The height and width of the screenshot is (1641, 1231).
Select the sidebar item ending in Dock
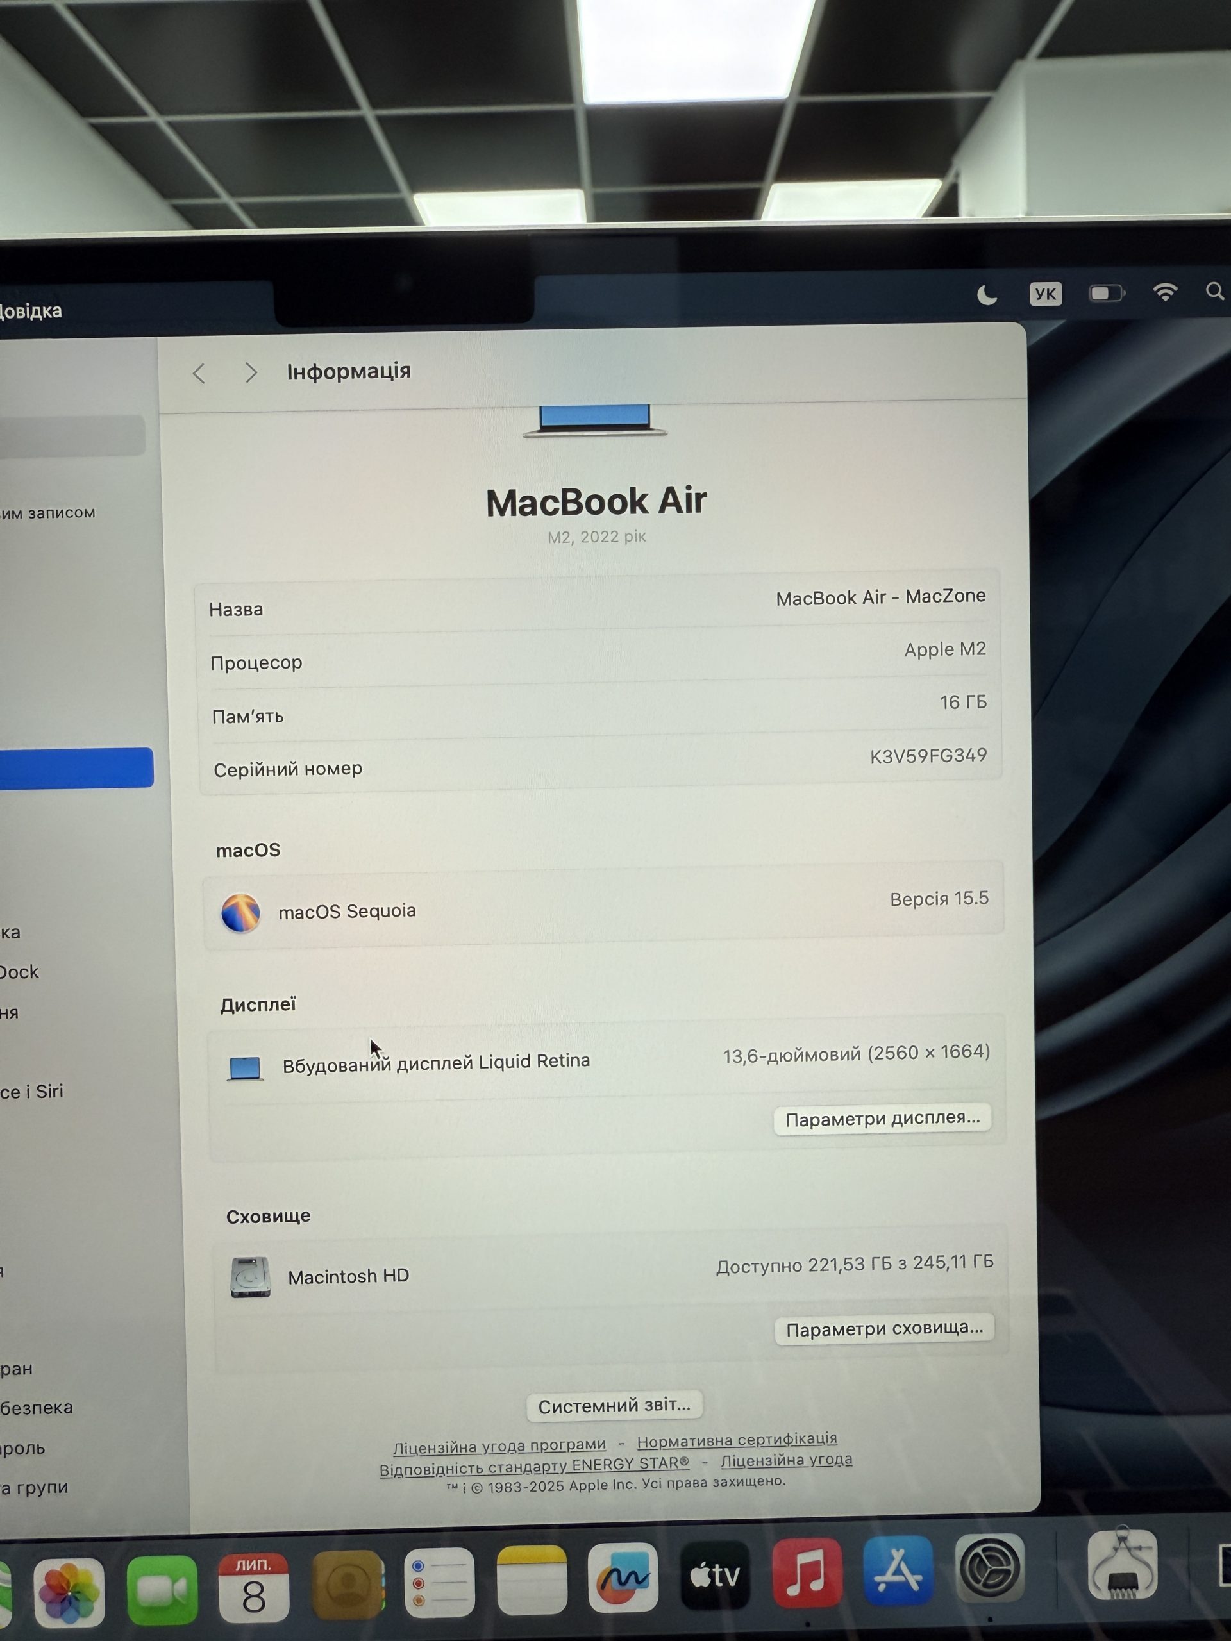pos(19,972)
